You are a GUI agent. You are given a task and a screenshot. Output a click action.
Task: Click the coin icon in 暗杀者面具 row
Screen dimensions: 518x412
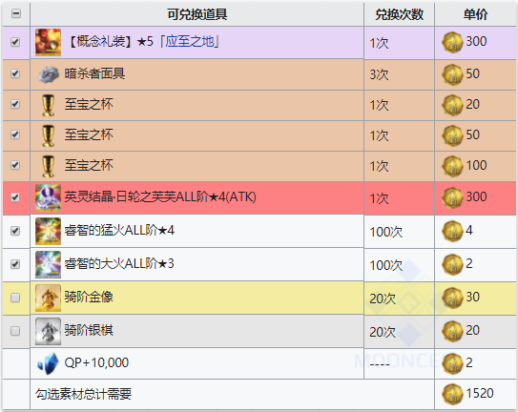[x=452, y=74]
